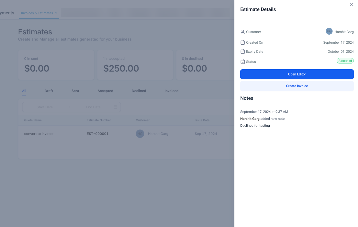This screenshot has height=227, width=358.
Task: Click the HG avatar in estimates table
Action: 140,134
